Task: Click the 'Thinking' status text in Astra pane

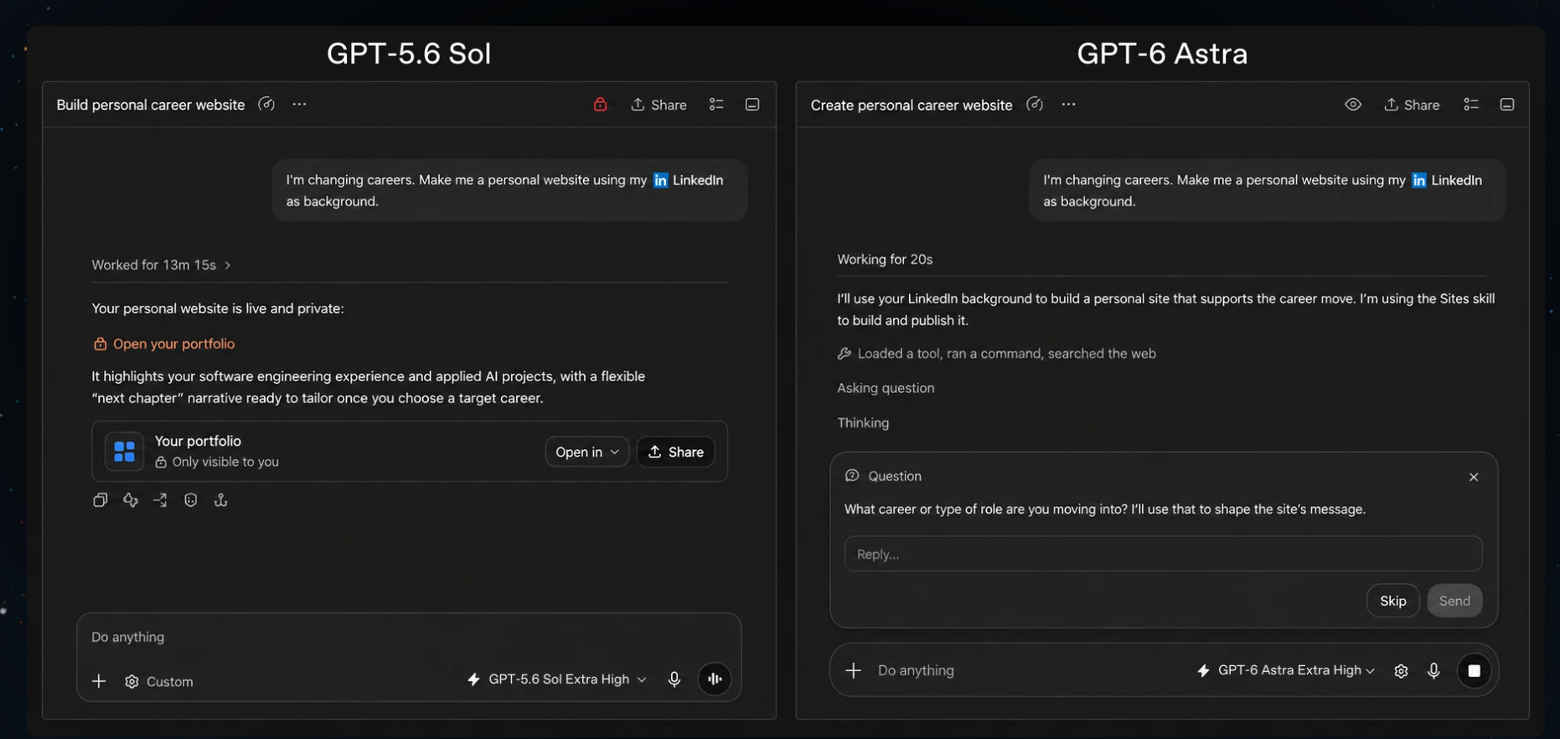Action: [x=863, y=423]
